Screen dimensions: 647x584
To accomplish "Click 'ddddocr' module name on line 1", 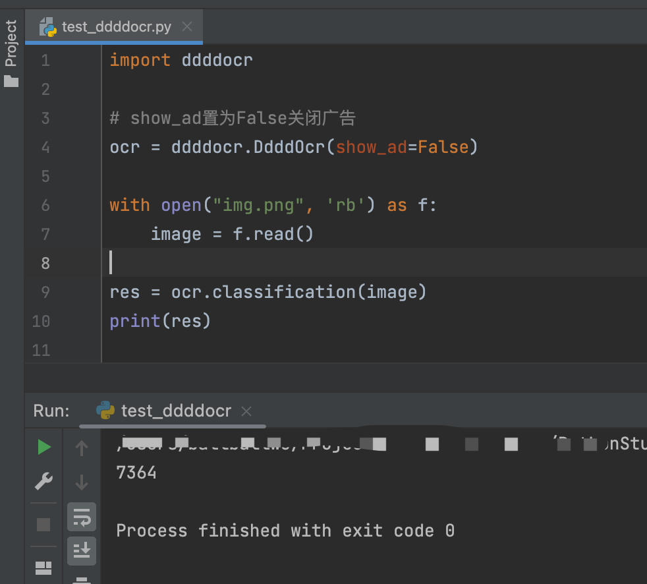I will pyautogui.click(x=217, y=60).
